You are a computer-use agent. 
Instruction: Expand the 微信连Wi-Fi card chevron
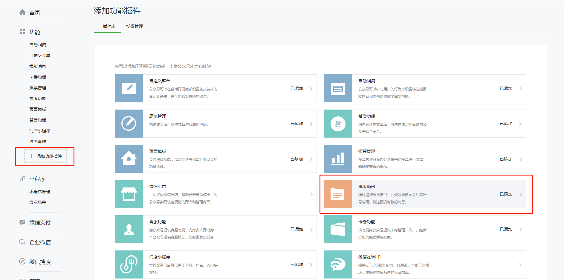tap(520, 265)
